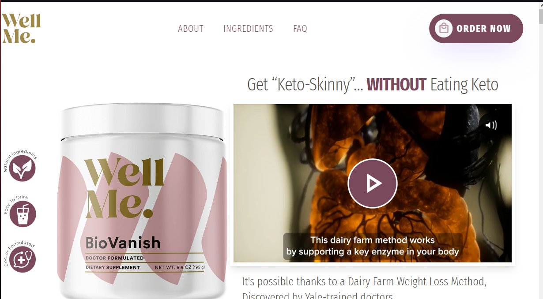Viewport: 543px width, 299px height.
Task: Click the Easy To Drink cup icon
Action: 22,214
